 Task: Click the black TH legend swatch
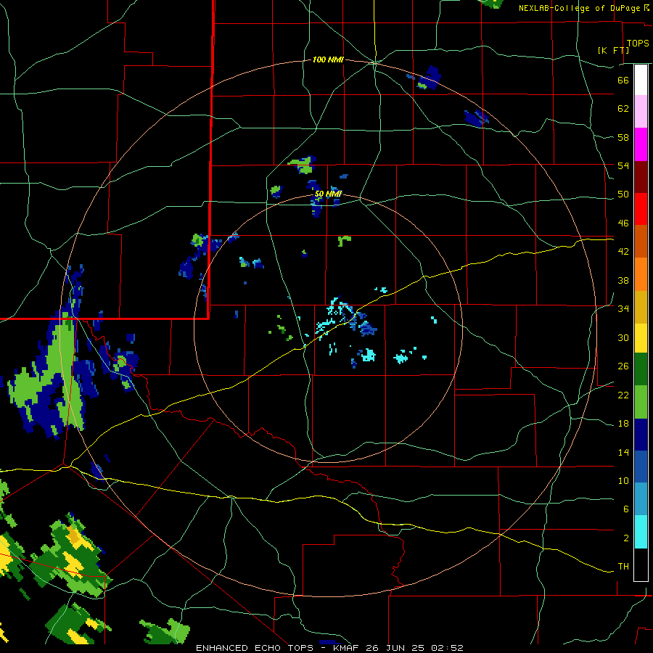pyautogui.click(x=641, y=564)
